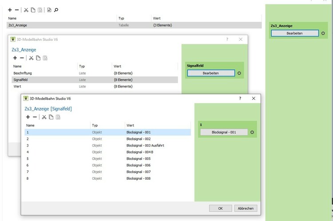The image size is (333, 221).
Task: Paste an entry in the Zs3_Anzeige dialog
Action: coord(45,58)
